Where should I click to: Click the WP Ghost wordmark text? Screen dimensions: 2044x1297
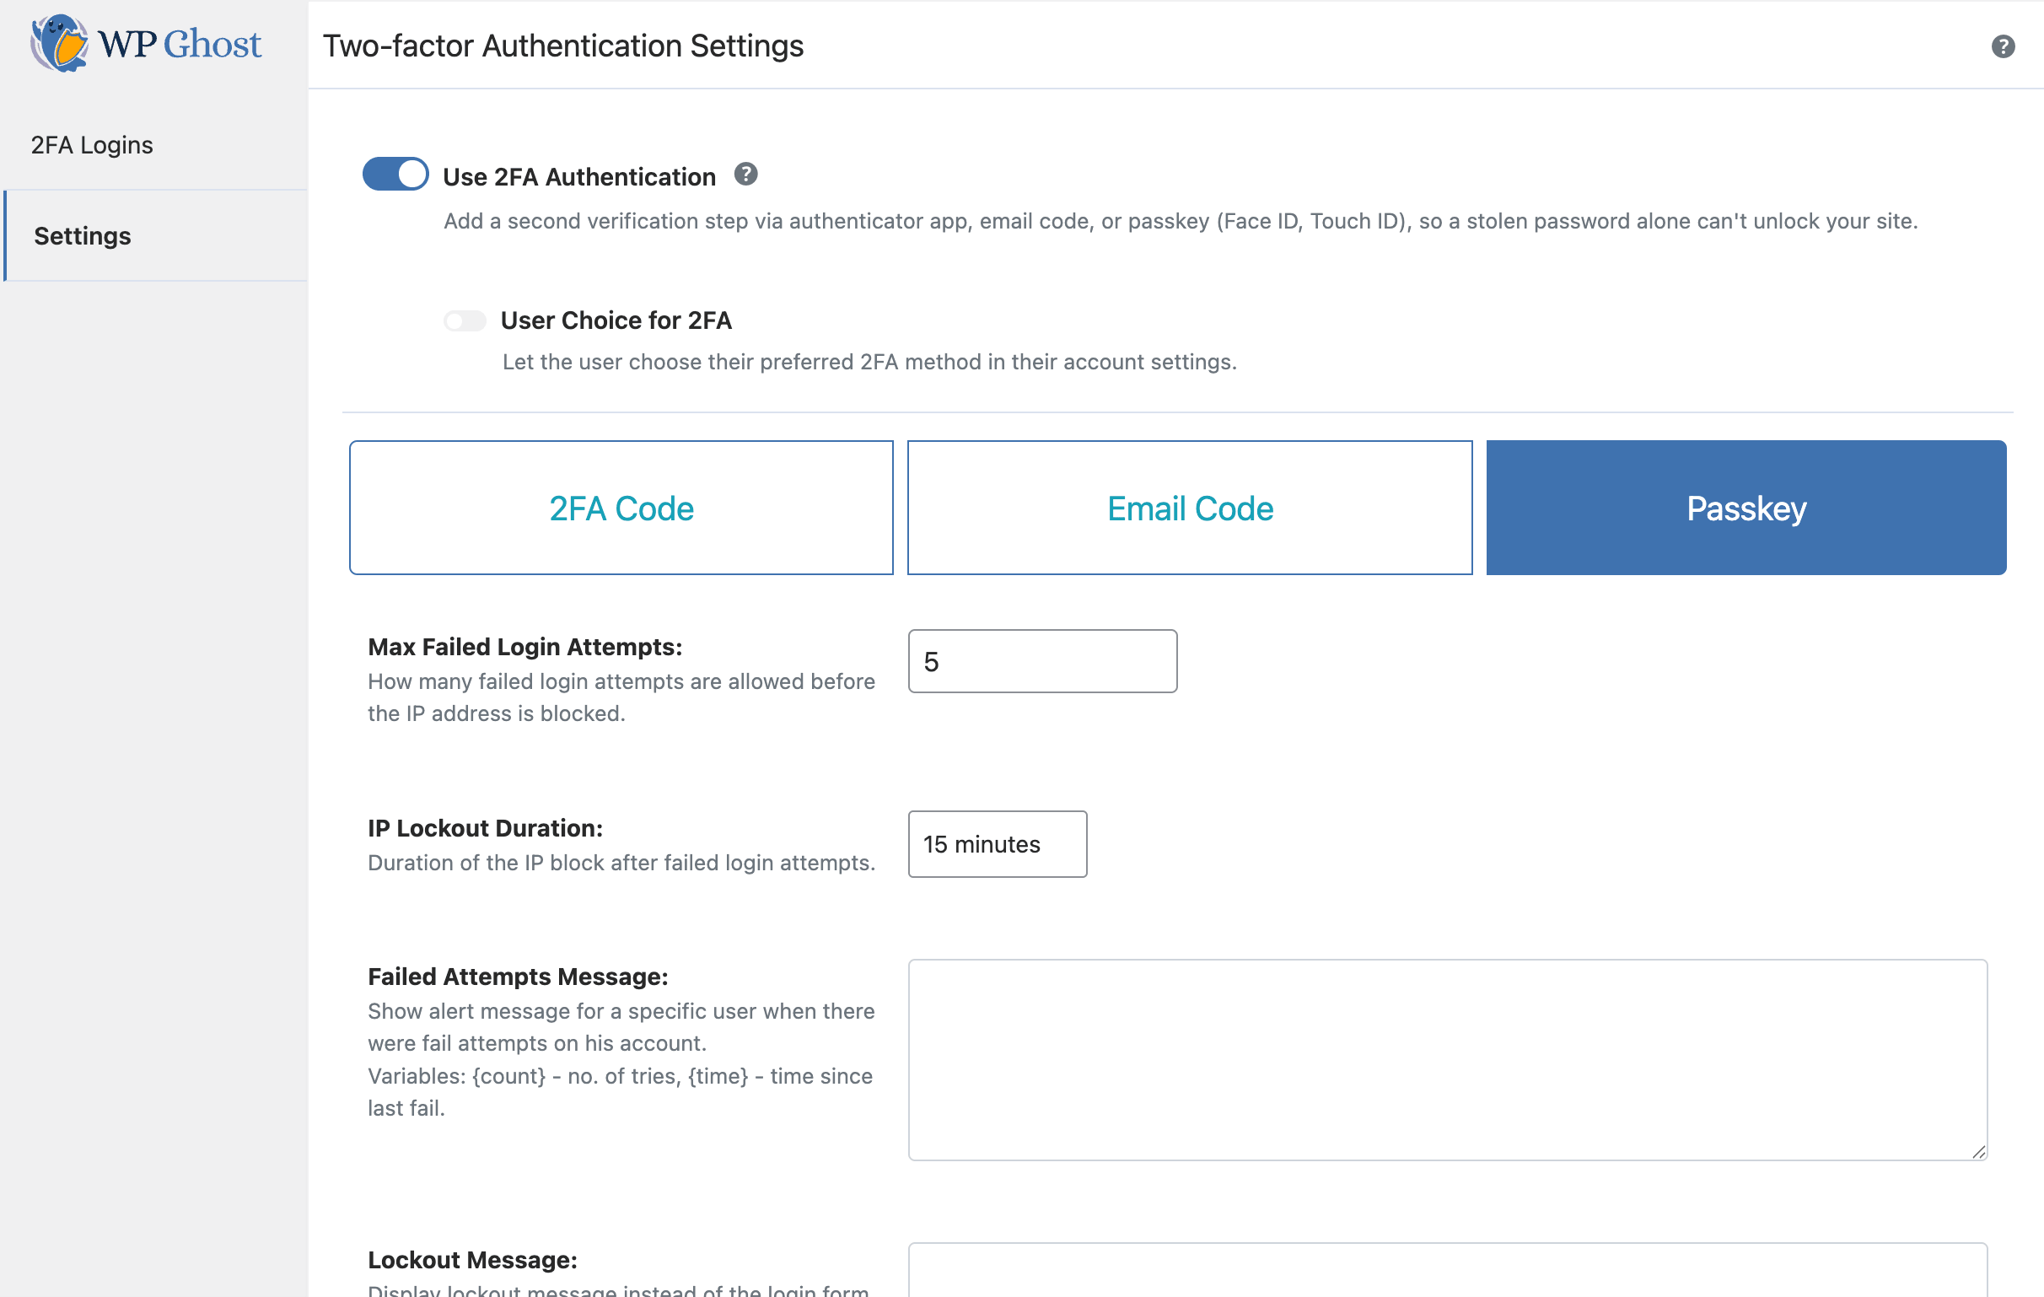pos(180,44)
